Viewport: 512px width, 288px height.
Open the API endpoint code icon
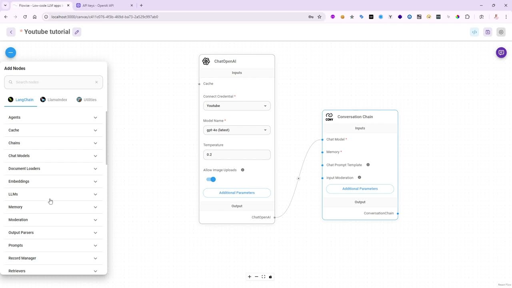474,32
